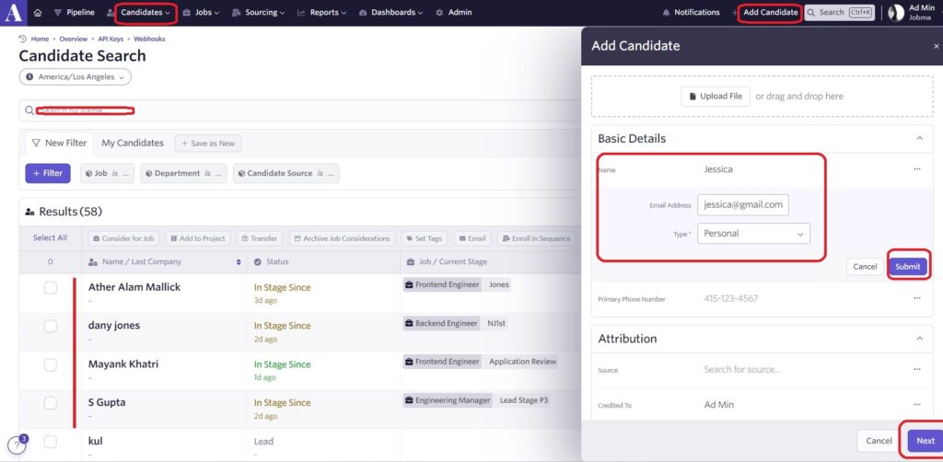Collapse the Basic Details section
Screen dimensions: 943x462
[x=919, y=138]
